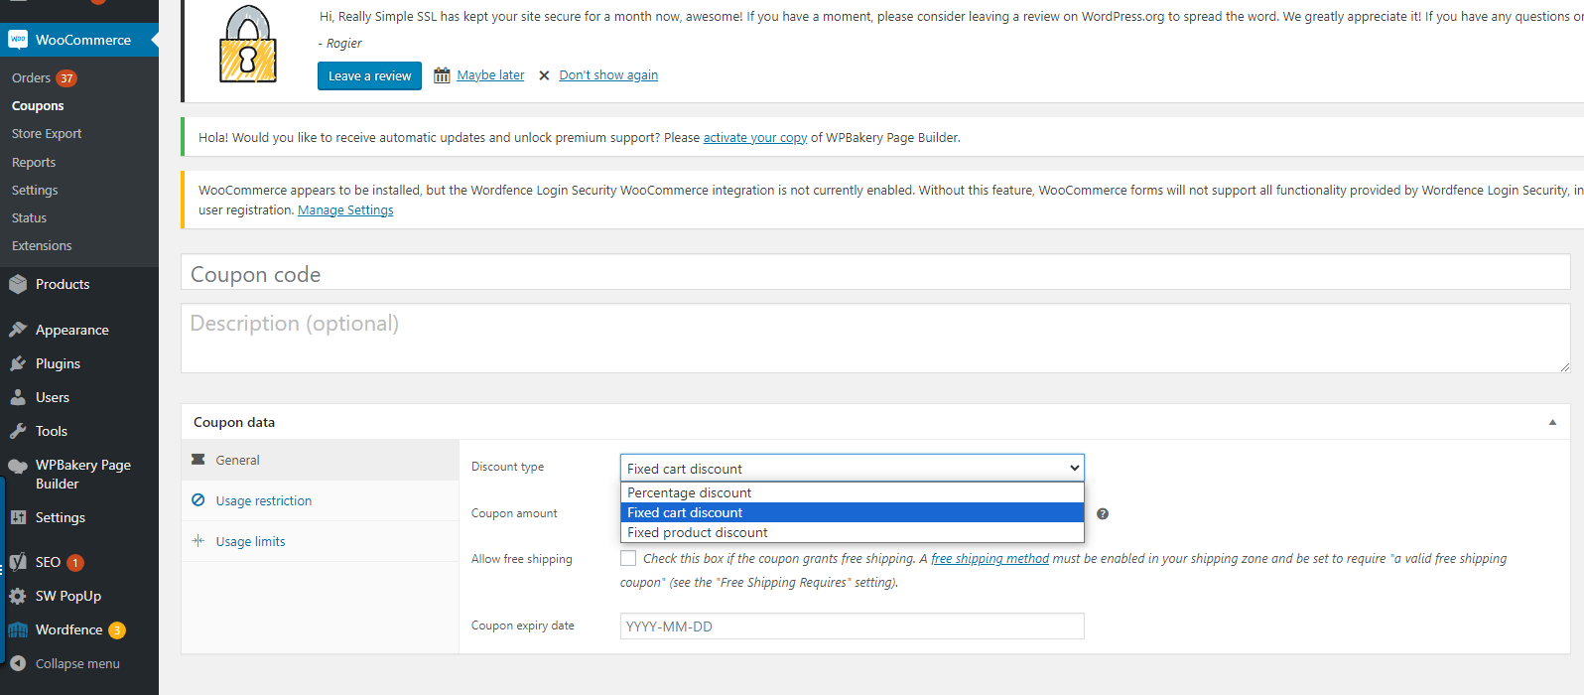
Task: Click the Coupon expiry date field
Action: click(x=853, y=626)
